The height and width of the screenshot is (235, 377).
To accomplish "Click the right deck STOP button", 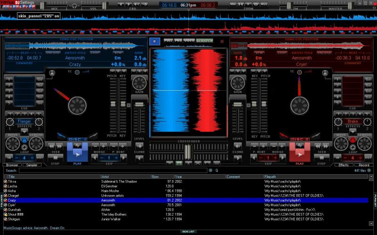I will click(321, 157).
